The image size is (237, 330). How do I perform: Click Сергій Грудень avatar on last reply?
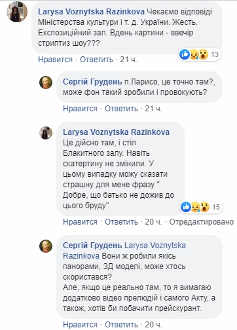point(46,246)
